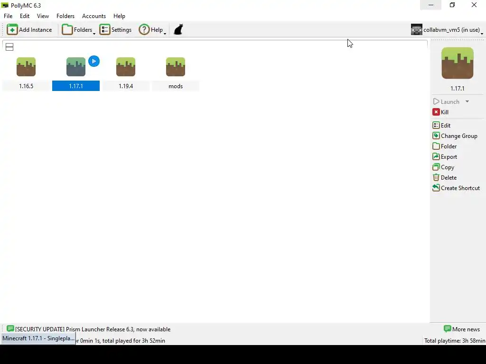Select the 1.17.1 running instance icon
Screen dimensions: 486x364
76,67
